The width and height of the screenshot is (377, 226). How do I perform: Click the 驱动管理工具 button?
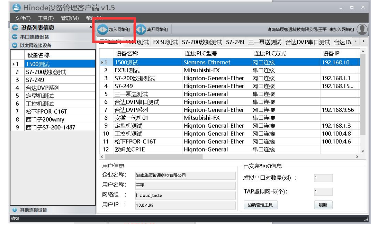(x=261, y=205)
